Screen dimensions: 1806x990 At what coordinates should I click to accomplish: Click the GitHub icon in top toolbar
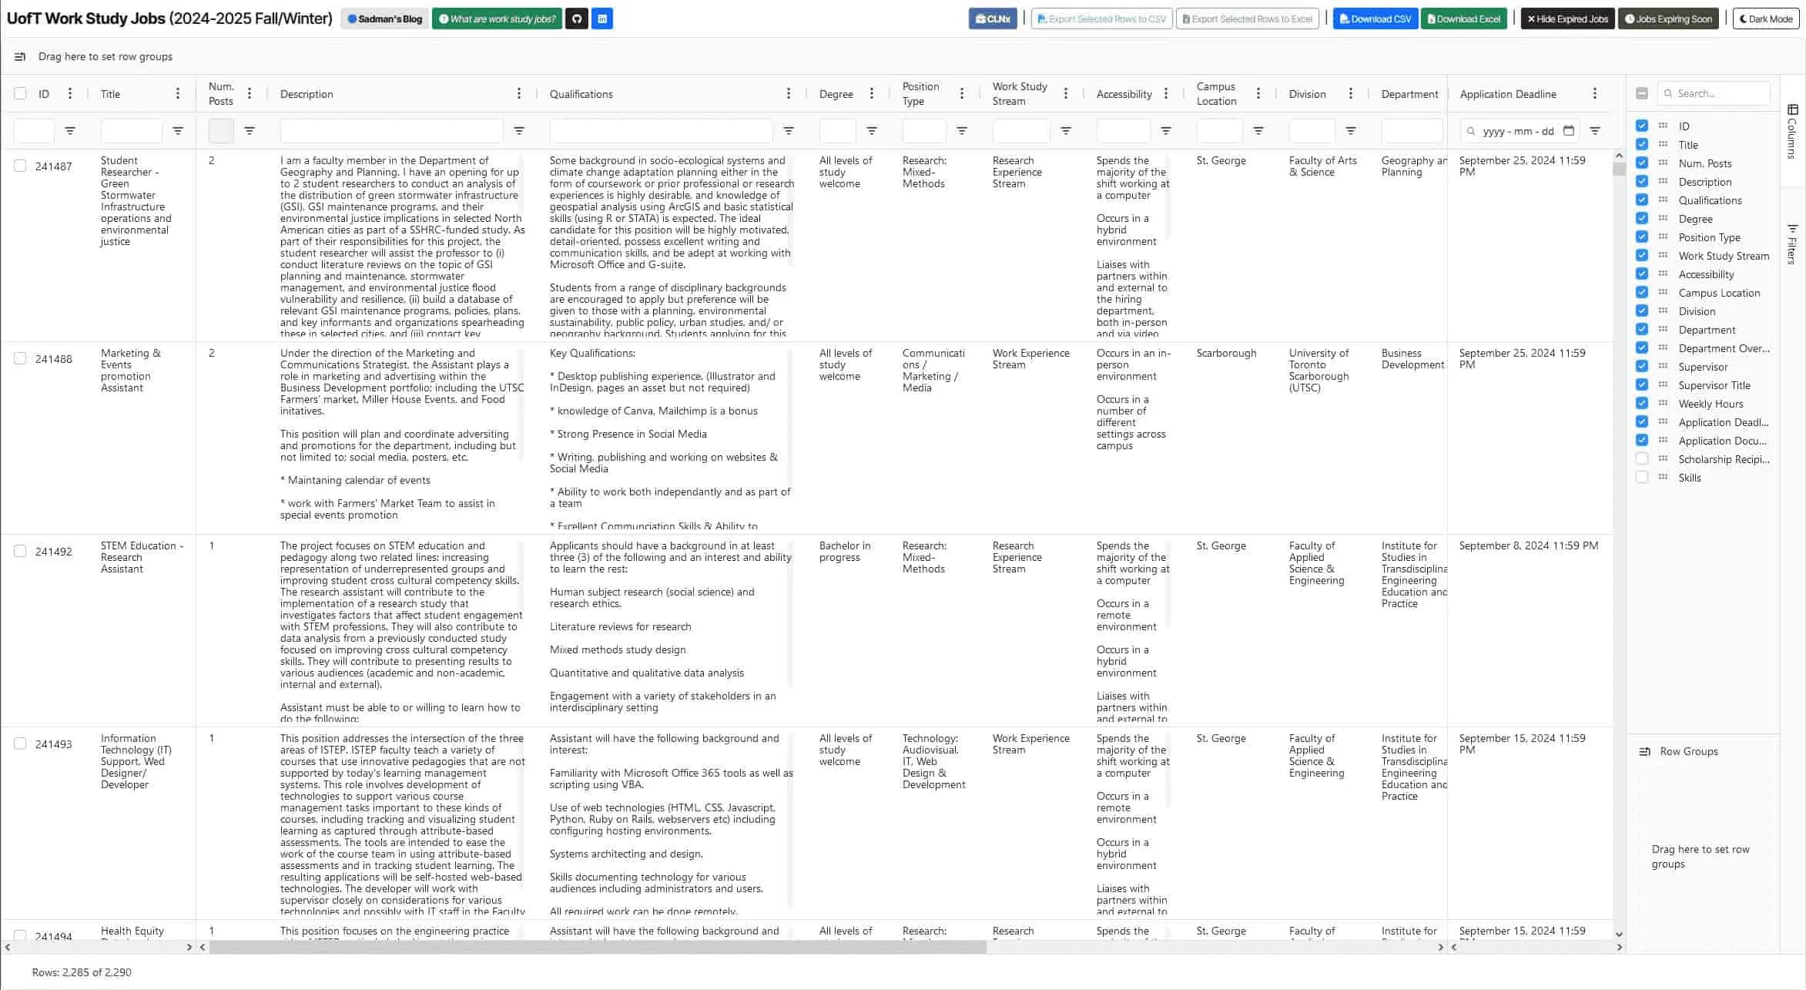pyautogui.click(x=576, y=18)
